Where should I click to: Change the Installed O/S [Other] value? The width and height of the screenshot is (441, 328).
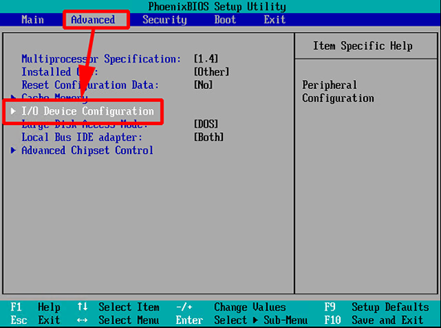click(x=212, y=71)
